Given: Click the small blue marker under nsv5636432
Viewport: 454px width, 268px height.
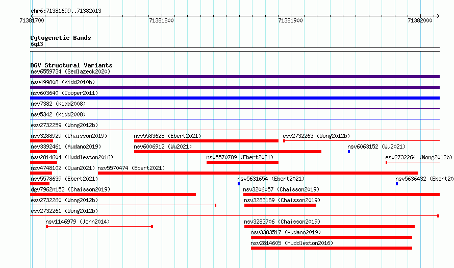Looking at the screenshot, I should click(x=397, y=184).
